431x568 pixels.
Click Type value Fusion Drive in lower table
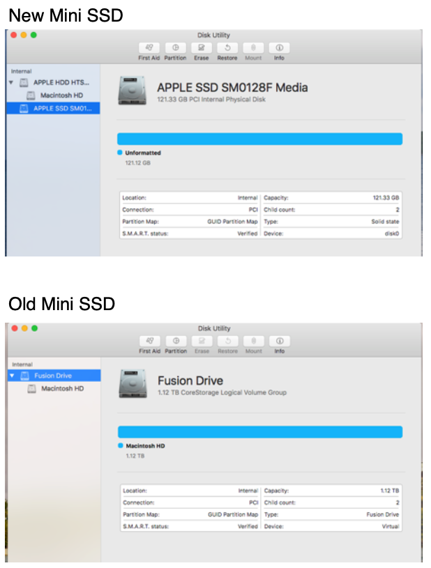click(x=382, y=514)
